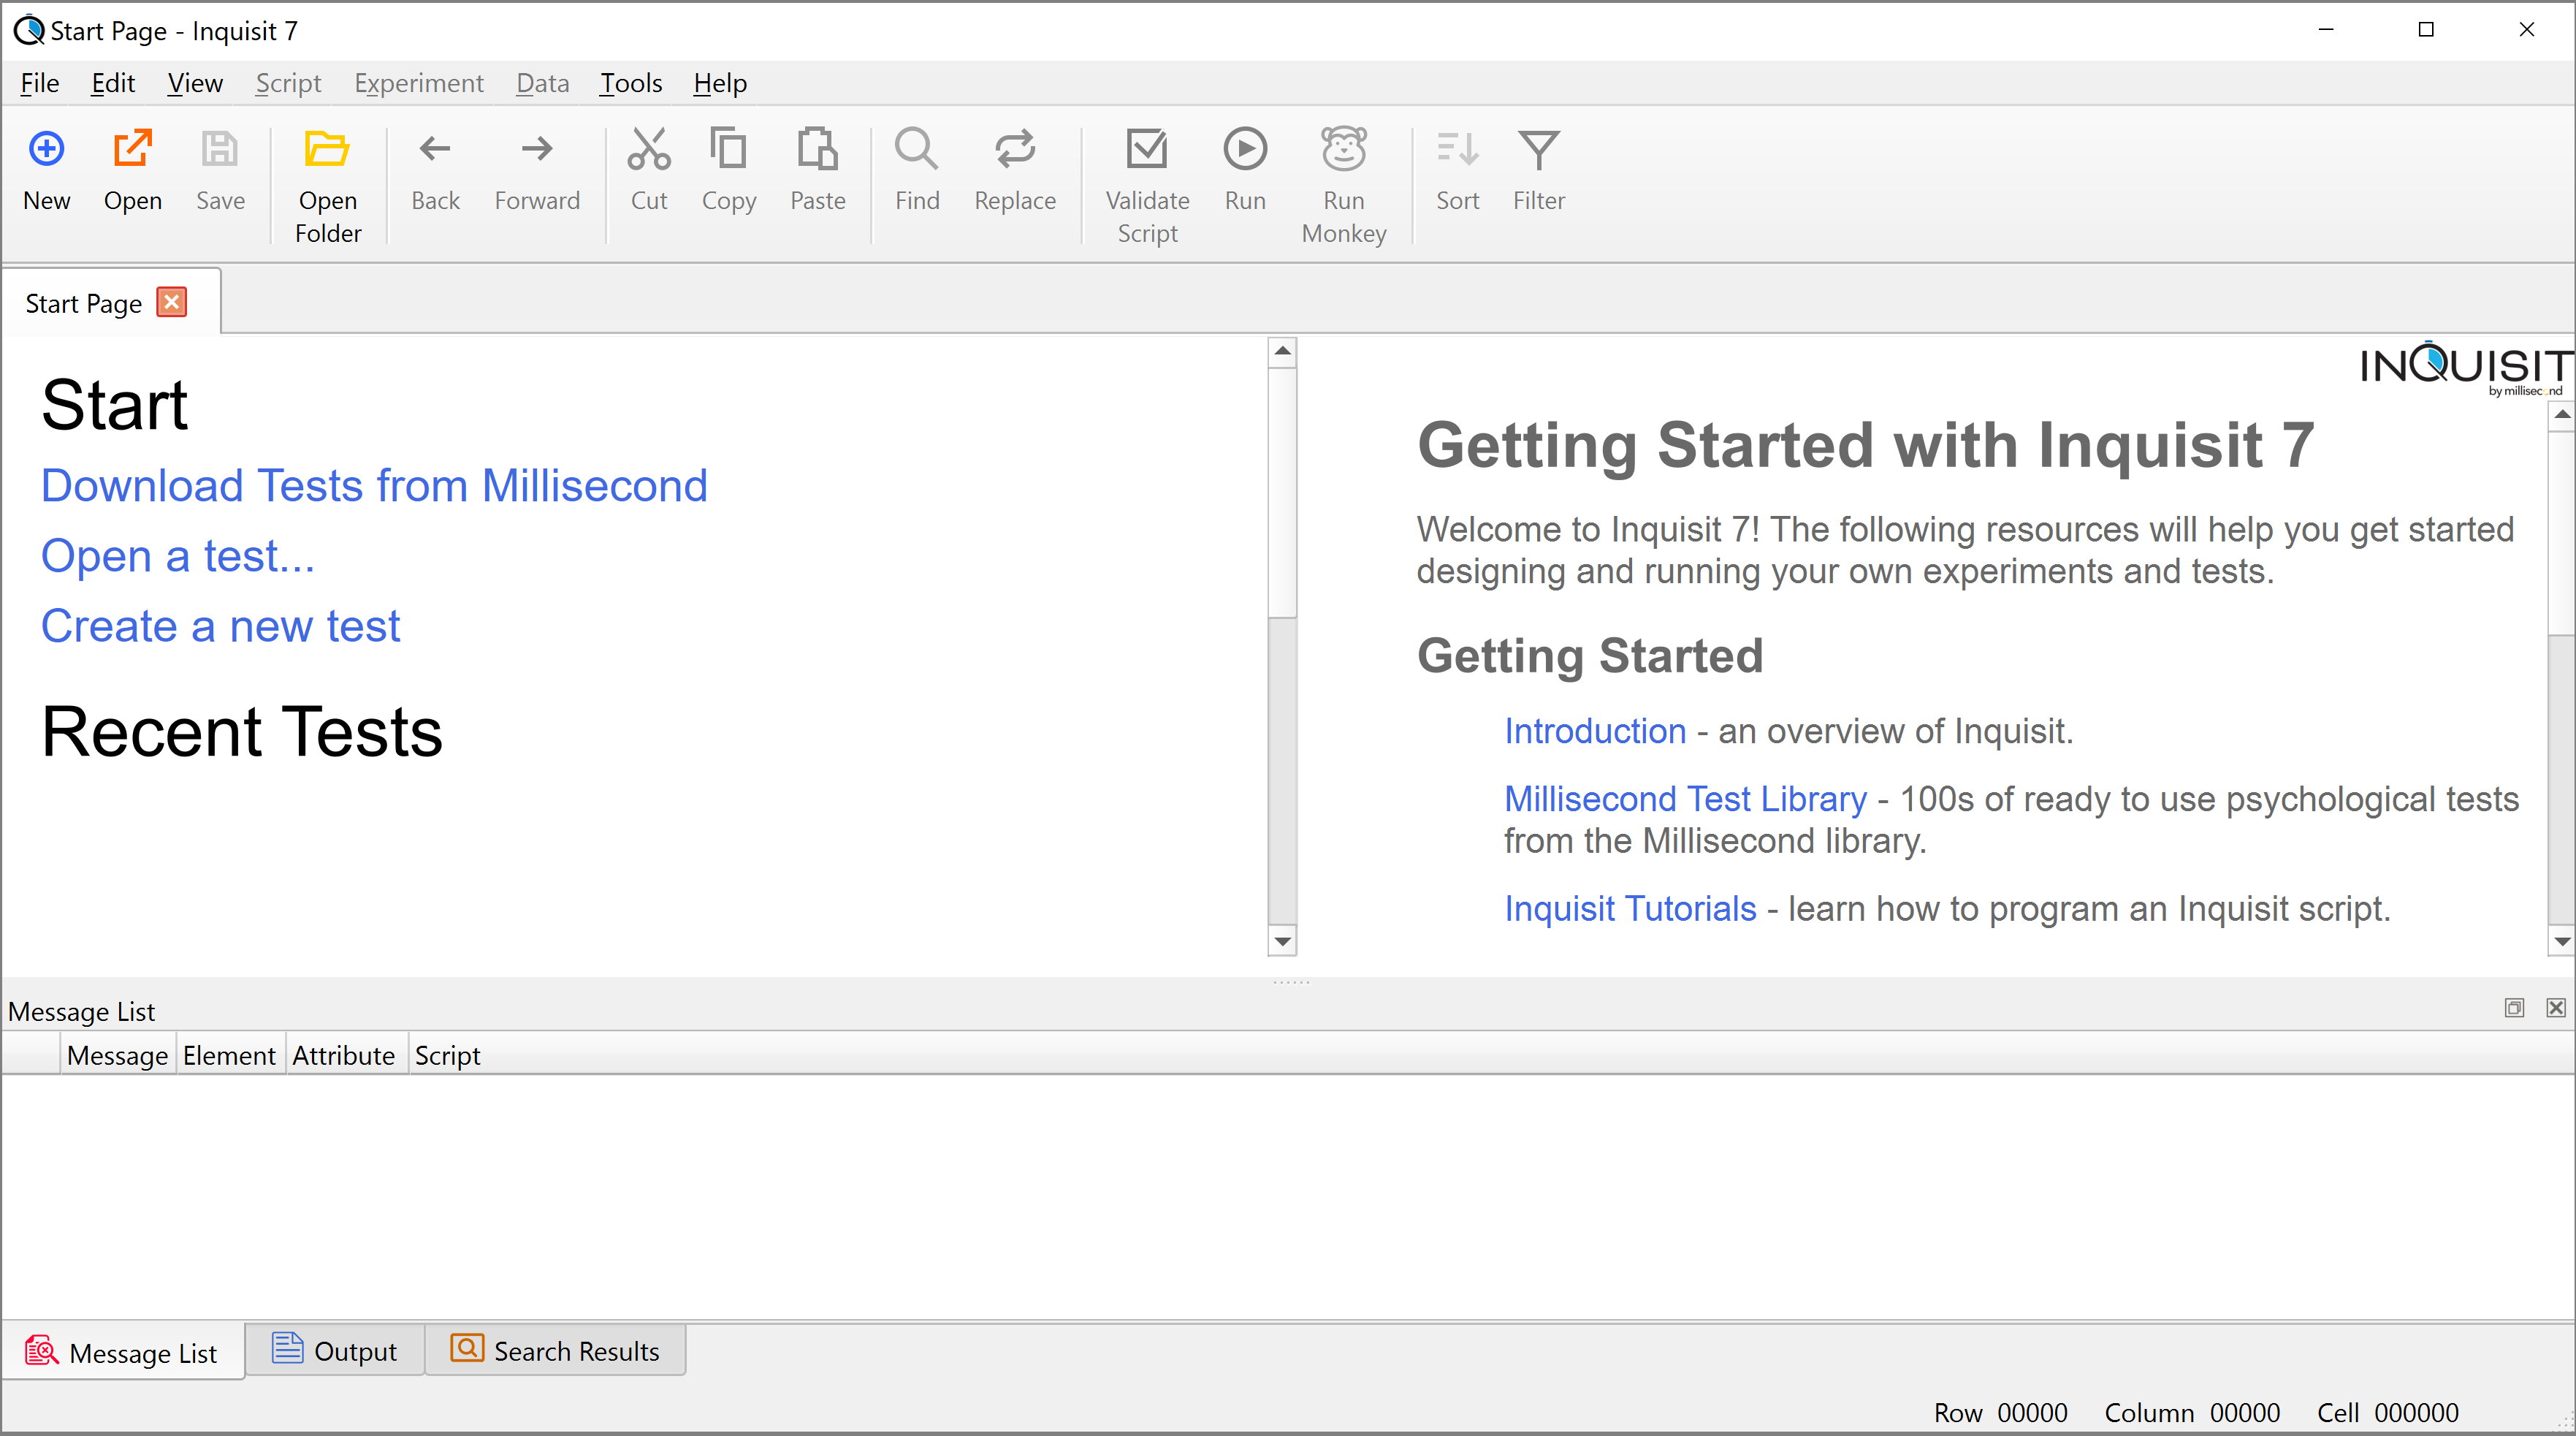Open the Introduction link
2576x1436 pixels.
coord(1595,731)
